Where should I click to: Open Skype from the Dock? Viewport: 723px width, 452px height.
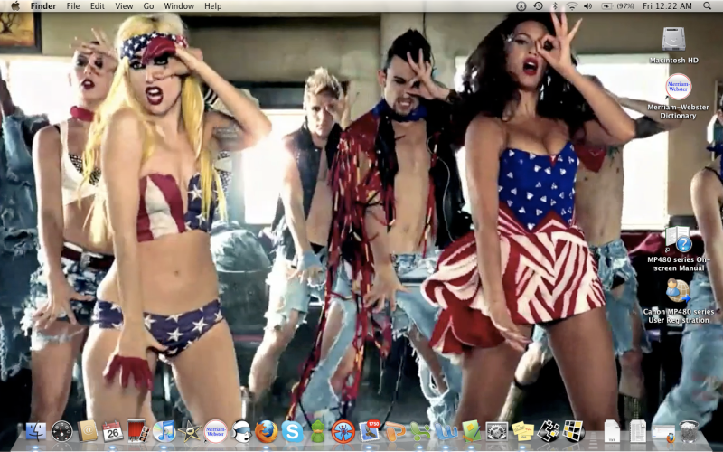click(x=292, y=432)
